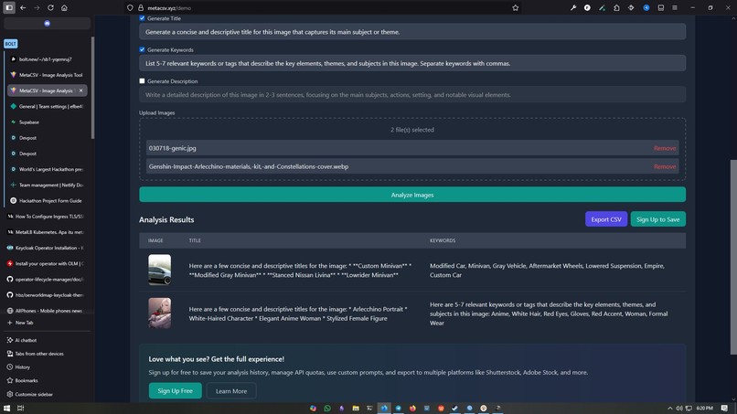Open the gray minivan result thumbnail

[160, 270]
